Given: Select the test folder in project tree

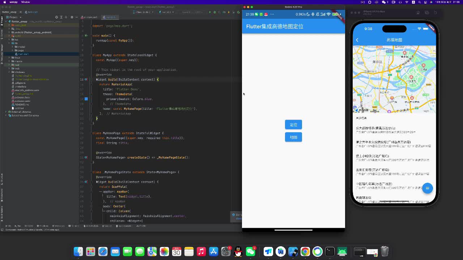Looking at the screenshot, I should click(x=17, y=65).
